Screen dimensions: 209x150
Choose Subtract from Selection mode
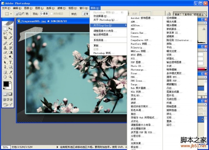coord(23,14)
